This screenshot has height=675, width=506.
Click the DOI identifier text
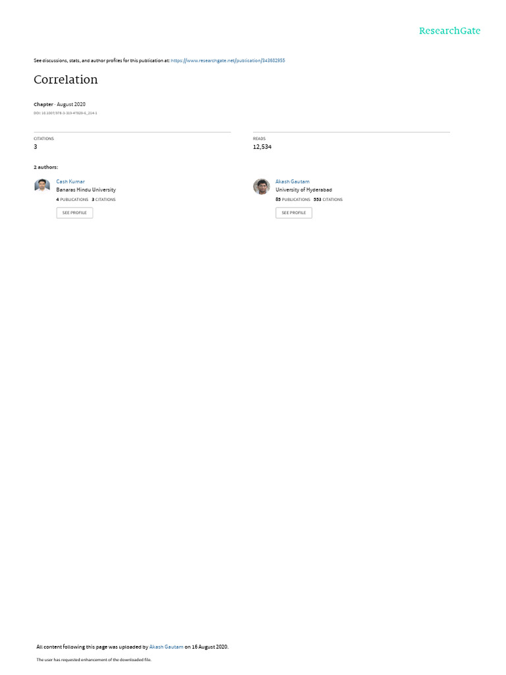click(x=65, y=113)
